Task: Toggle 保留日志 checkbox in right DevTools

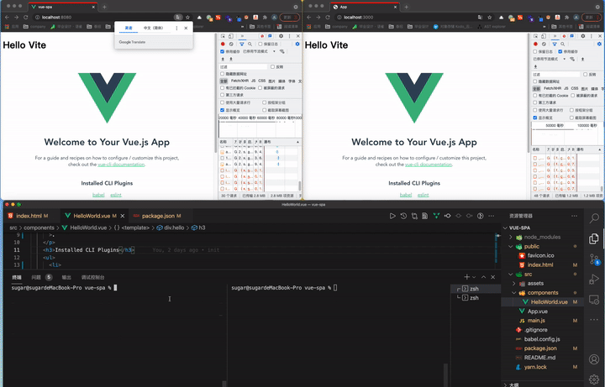Action: pos(535,52)
